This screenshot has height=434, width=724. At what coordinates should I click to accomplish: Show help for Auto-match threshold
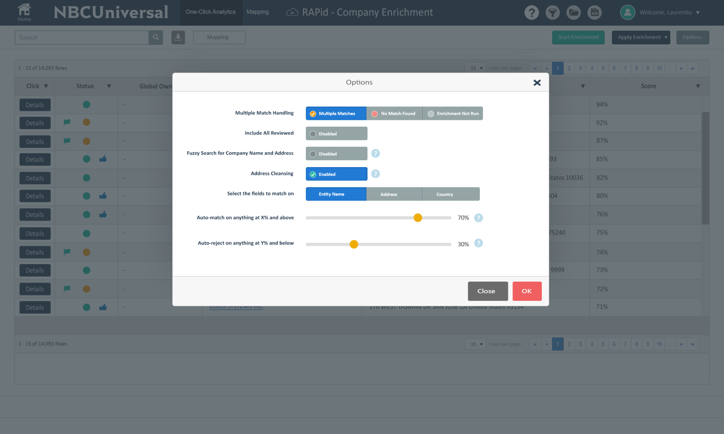pos(479,218)
